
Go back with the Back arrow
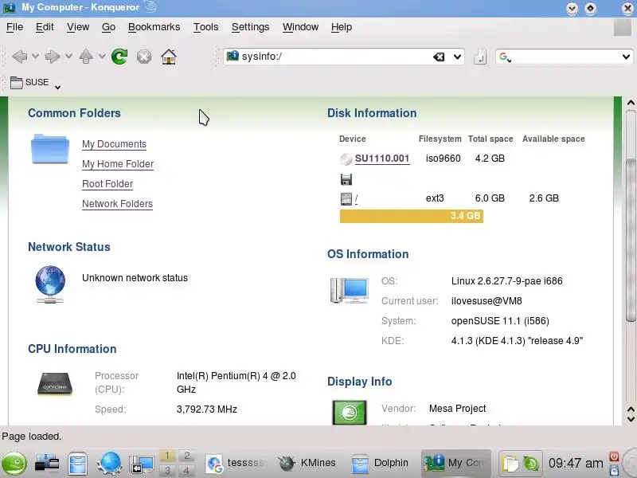point(19,57)
